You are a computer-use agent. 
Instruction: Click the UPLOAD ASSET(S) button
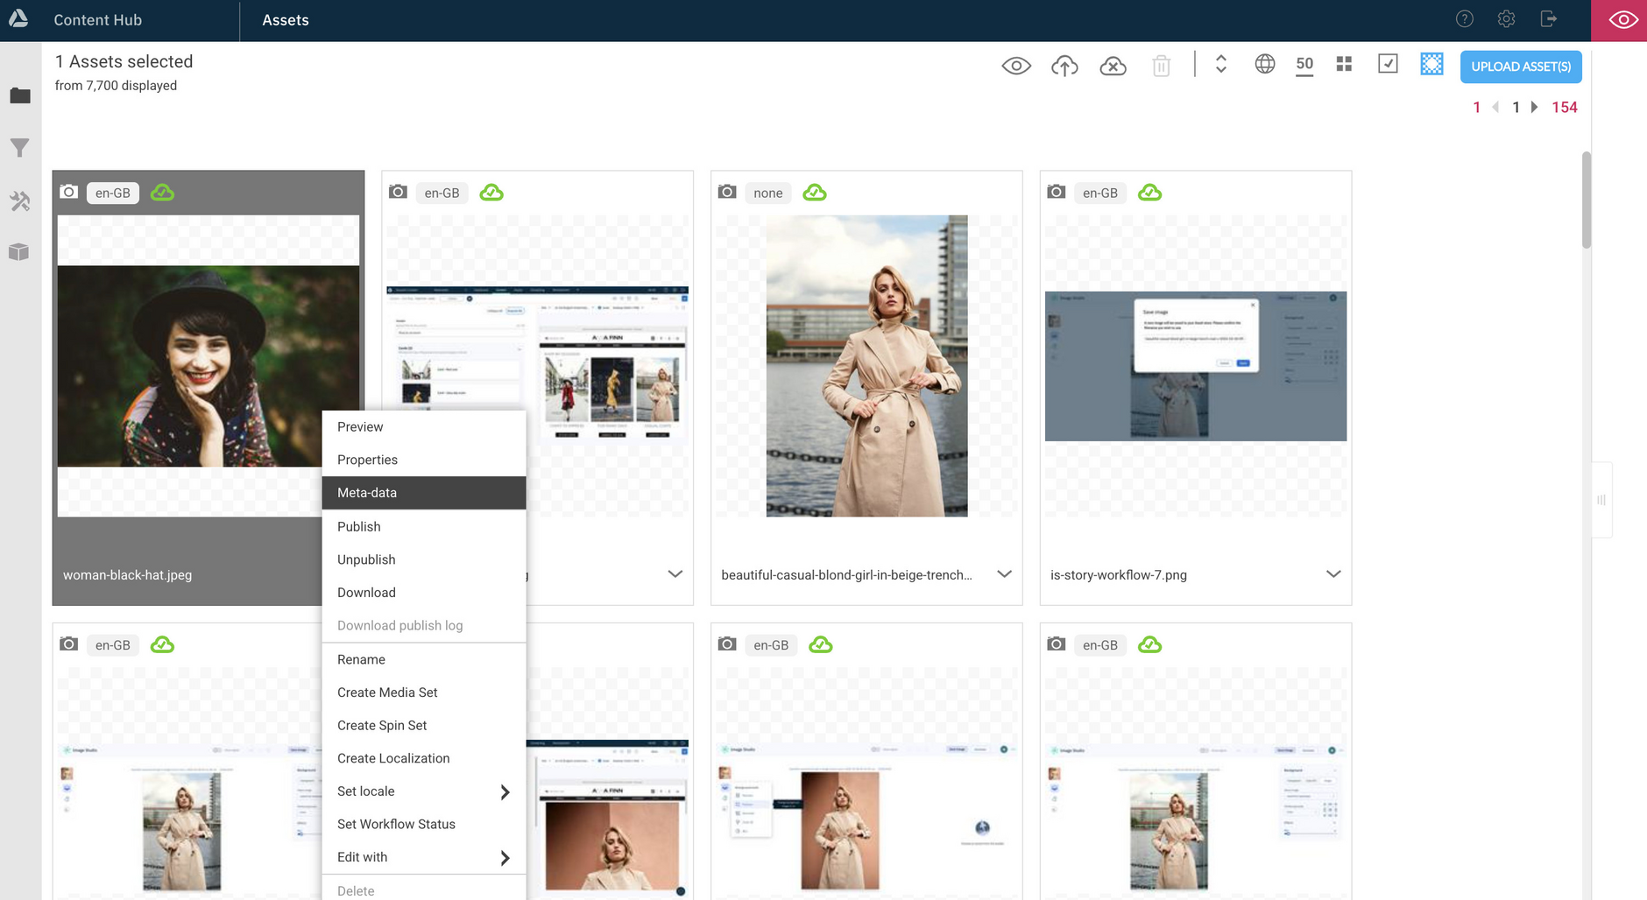coord(1521,67)
